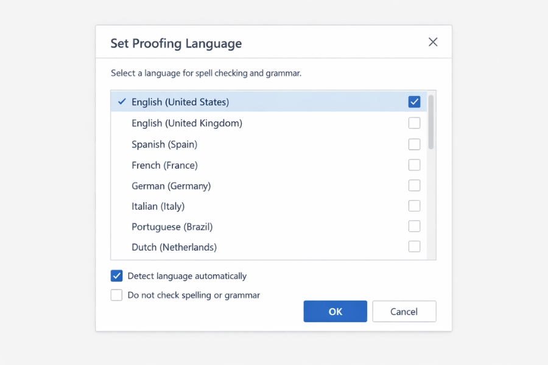Tick the Italian (Italy) checkbox
Image resolution: width=548 pixels, height=365 pixels.
click(x=414, y=206)
